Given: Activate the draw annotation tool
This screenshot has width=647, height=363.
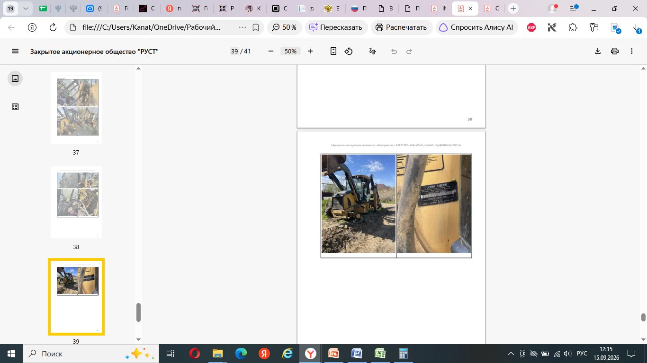Looking at the screenshot, I should tap(372, 51).
